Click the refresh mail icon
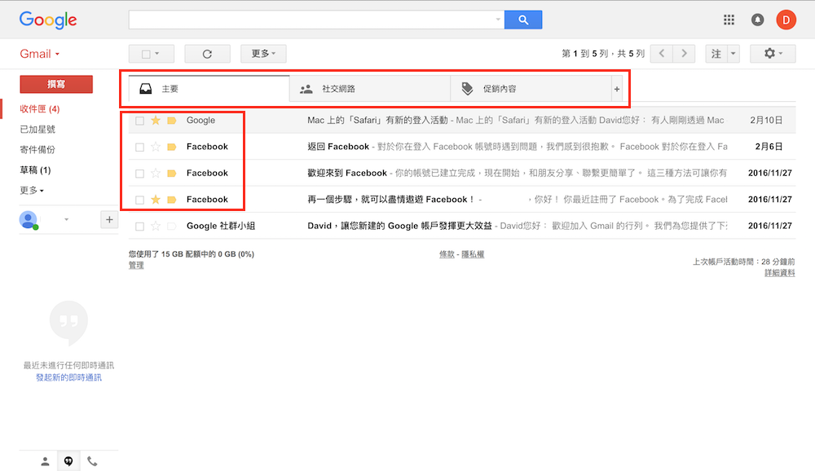This screenshot has width=815, height=471. pyautogui.click(x=207, y=54)
